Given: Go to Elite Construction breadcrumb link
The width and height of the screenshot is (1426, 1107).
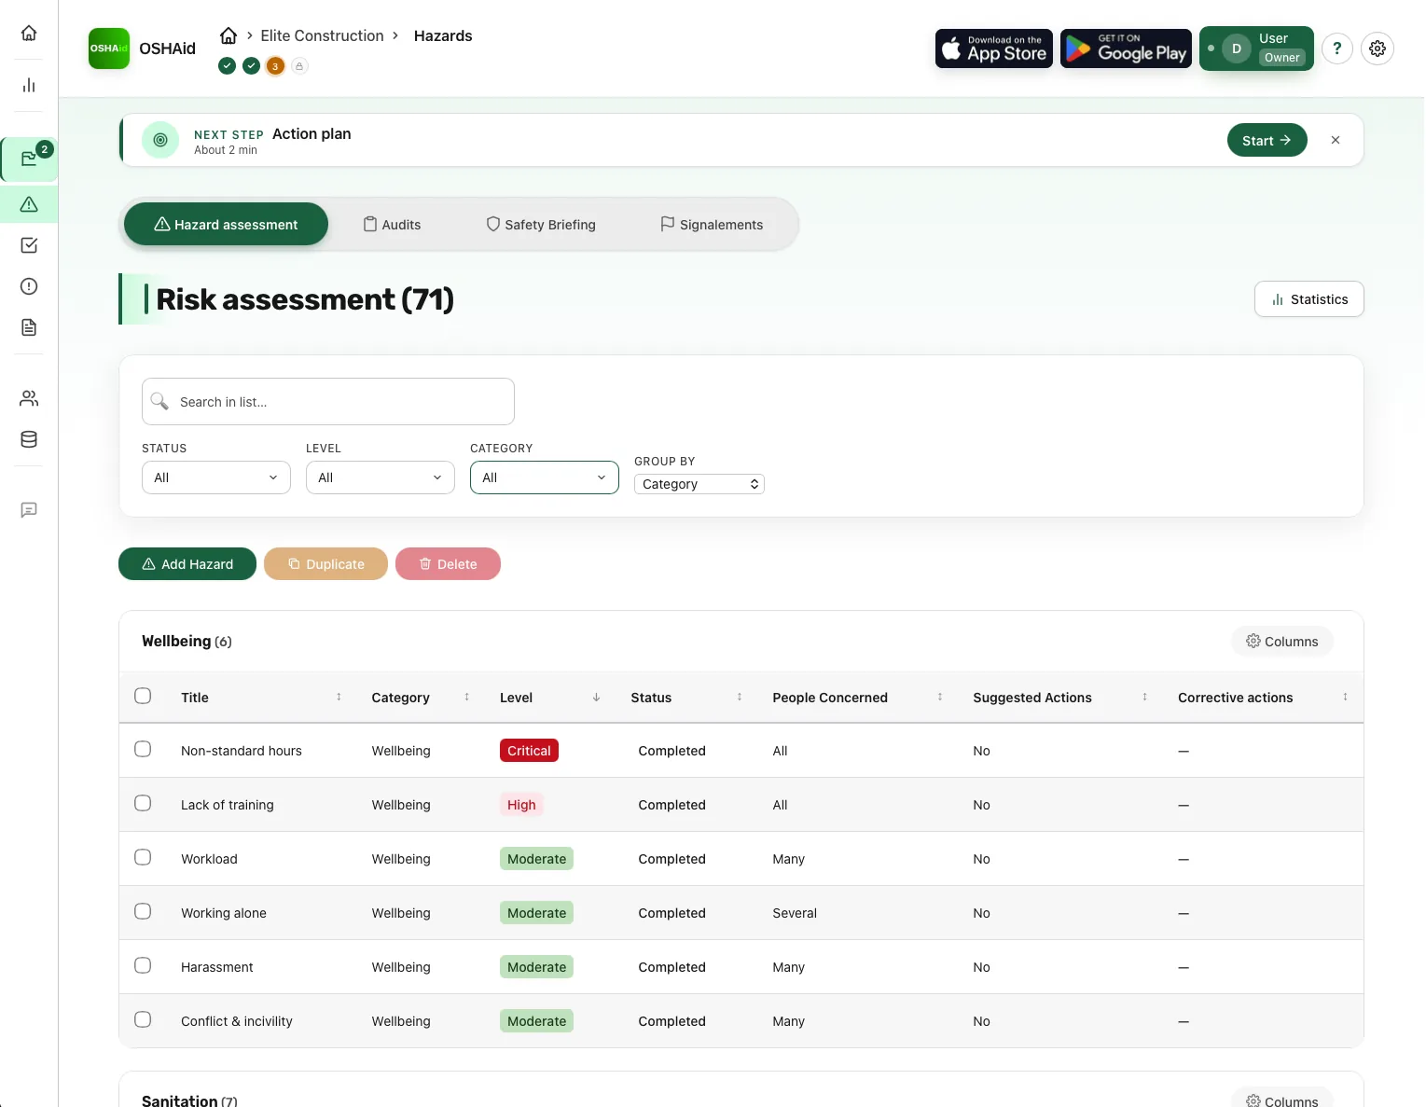Looking at the screenshot, I should (323, 35).
